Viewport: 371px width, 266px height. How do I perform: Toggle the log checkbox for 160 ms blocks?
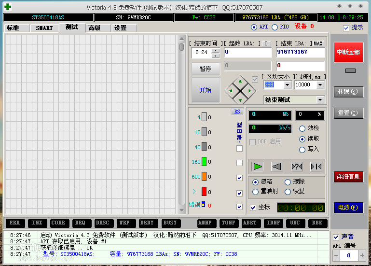(x=239, y=163)
